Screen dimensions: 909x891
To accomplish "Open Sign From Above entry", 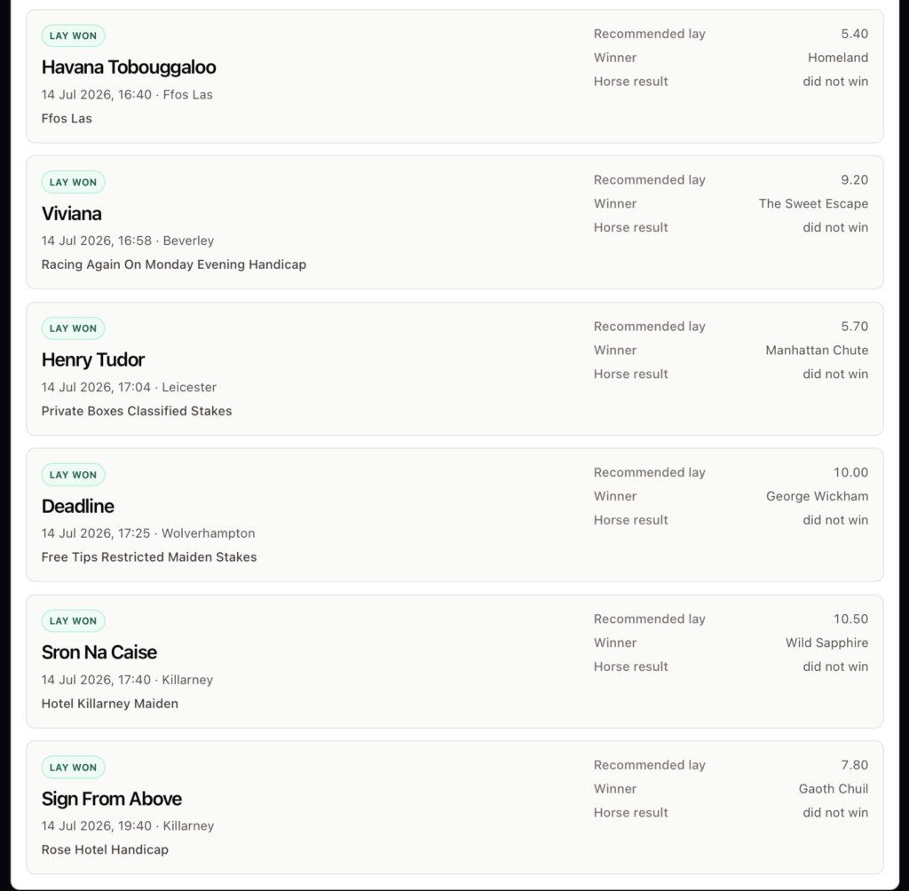I will point(454,807).
